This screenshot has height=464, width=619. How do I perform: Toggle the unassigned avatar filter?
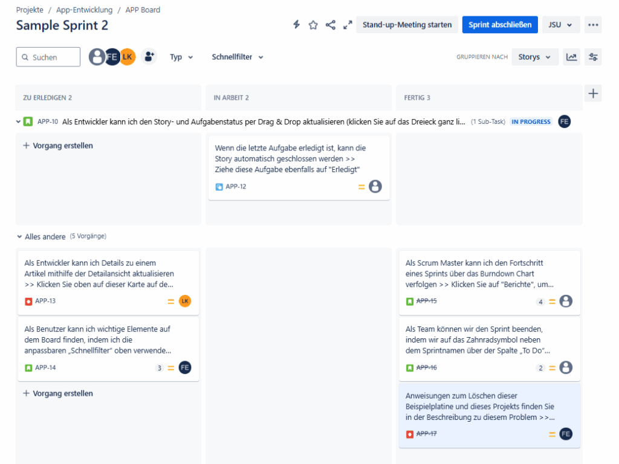97,56
